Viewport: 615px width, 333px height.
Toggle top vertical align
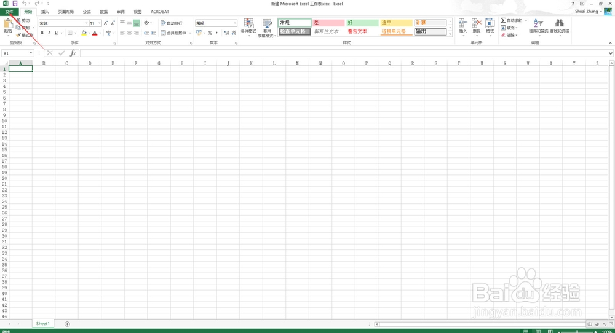(x=122, y=23)
